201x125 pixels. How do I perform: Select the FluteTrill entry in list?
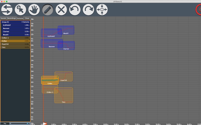[x=15, y=44]
